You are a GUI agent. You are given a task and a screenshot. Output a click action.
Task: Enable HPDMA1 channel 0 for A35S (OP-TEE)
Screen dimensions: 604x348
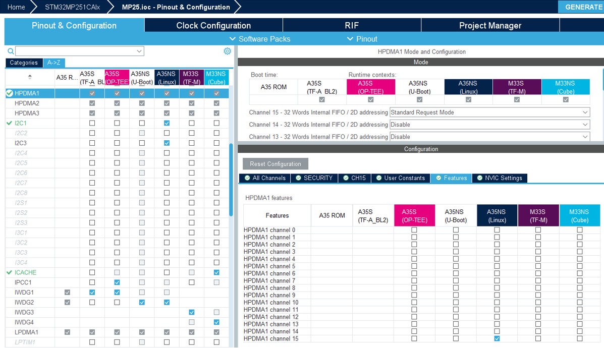tap(414, 230)
